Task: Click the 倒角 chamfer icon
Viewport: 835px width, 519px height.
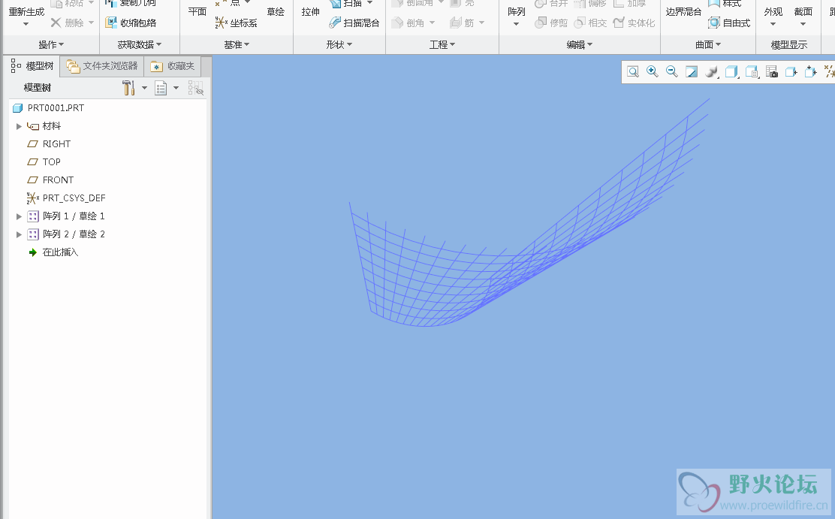Action: click(x=398, y=23)
